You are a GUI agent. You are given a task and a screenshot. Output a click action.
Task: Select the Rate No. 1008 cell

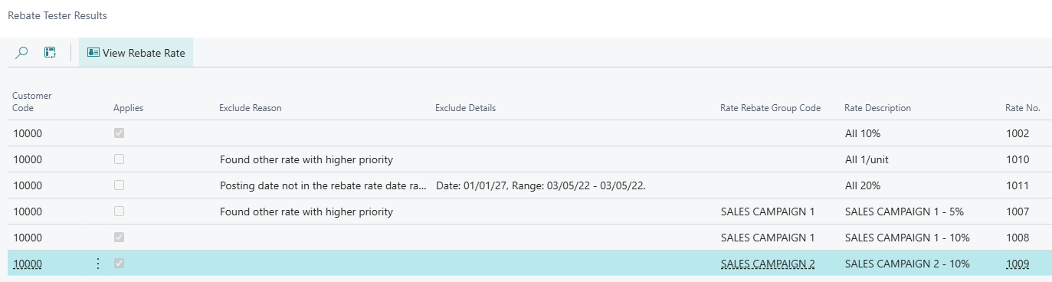[1018, 238]
